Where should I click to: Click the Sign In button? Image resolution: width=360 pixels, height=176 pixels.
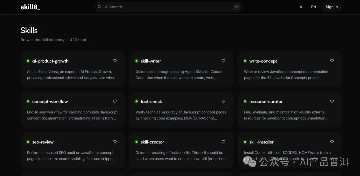331,7
